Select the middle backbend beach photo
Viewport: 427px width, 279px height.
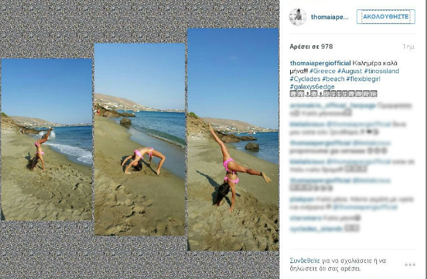139,139
